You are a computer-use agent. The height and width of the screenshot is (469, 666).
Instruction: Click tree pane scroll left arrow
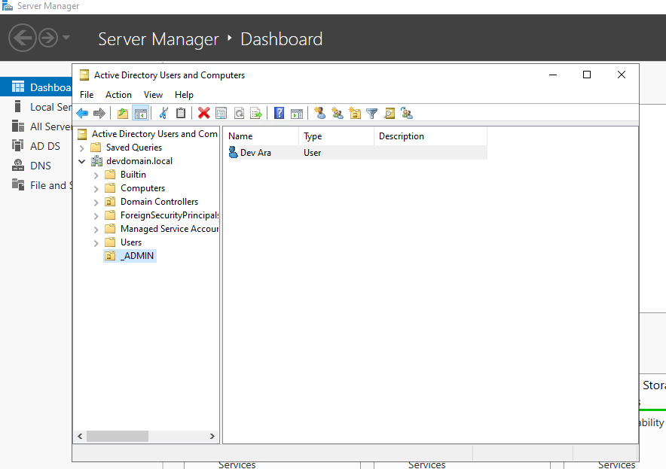coord(80,437)
